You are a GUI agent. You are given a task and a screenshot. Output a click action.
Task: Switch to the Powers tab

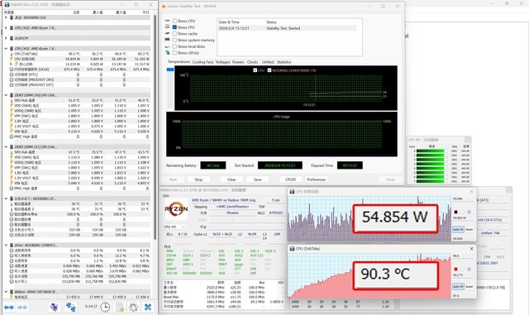pos(238,62)
